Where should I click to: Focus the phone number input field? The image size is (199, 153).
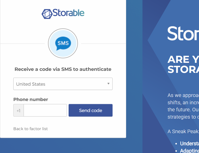[x=45, y=110]
